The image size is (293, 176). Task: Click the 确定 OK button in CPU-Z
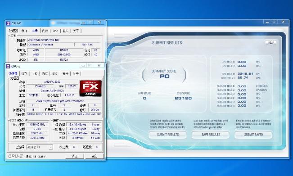[x=95, y=156]
